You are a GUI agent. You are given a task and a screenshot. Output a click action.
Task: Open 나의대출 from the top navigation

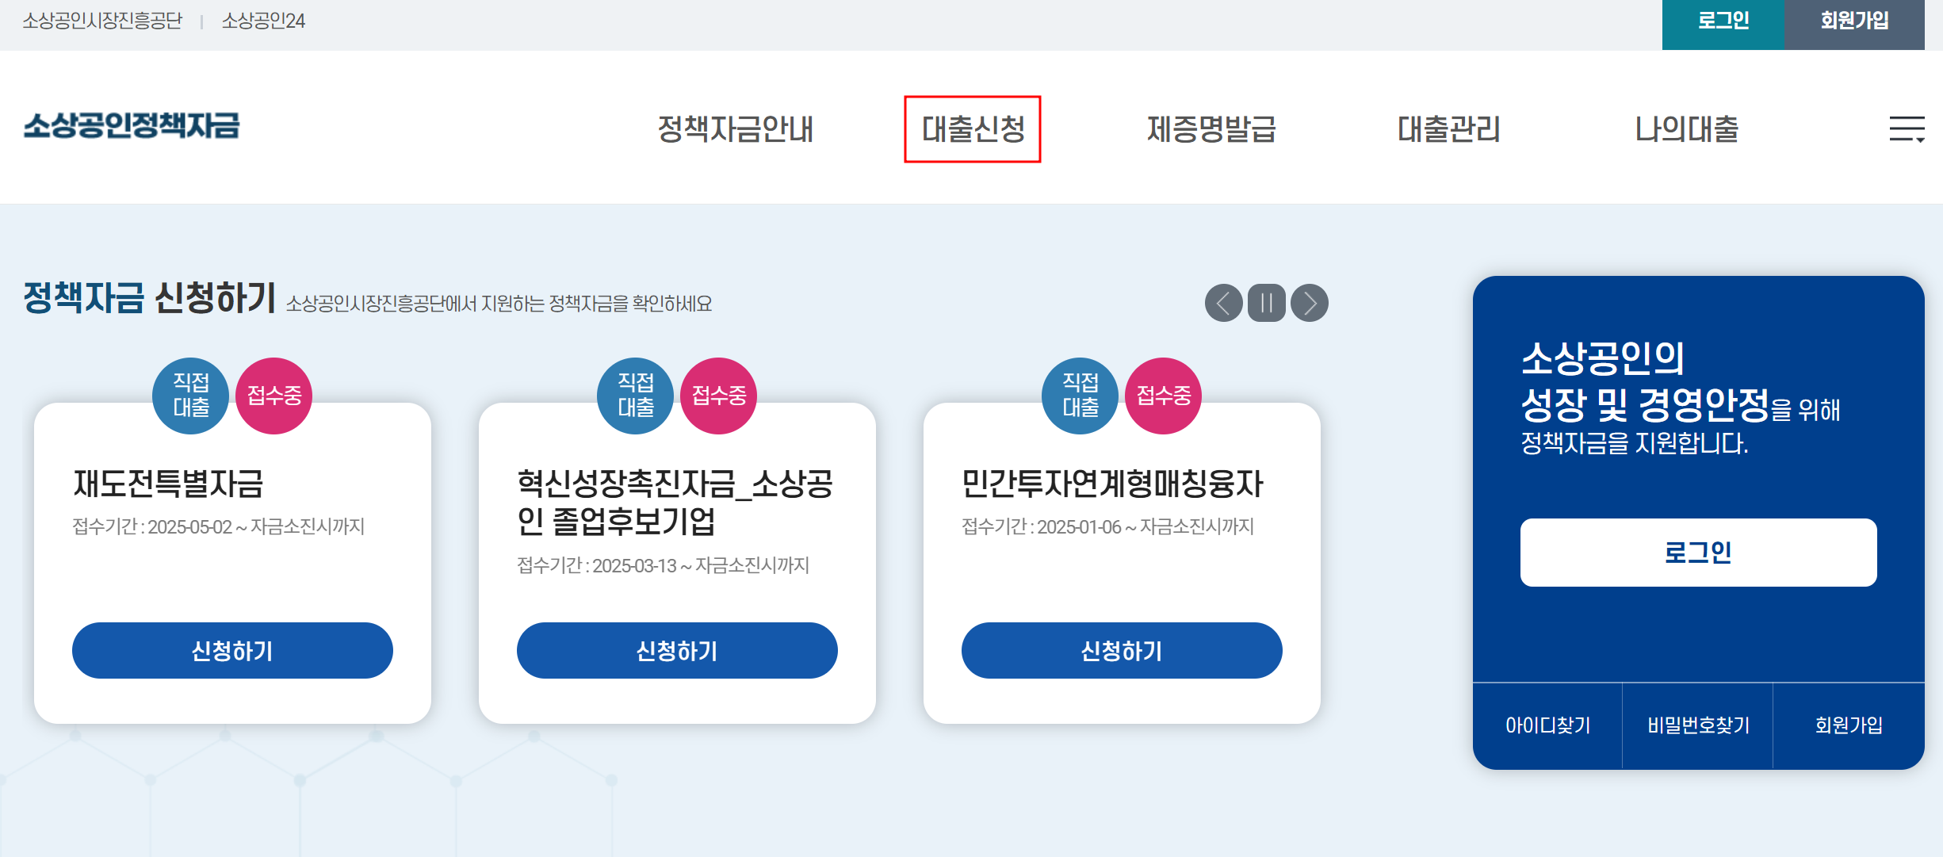(1685, 129)
